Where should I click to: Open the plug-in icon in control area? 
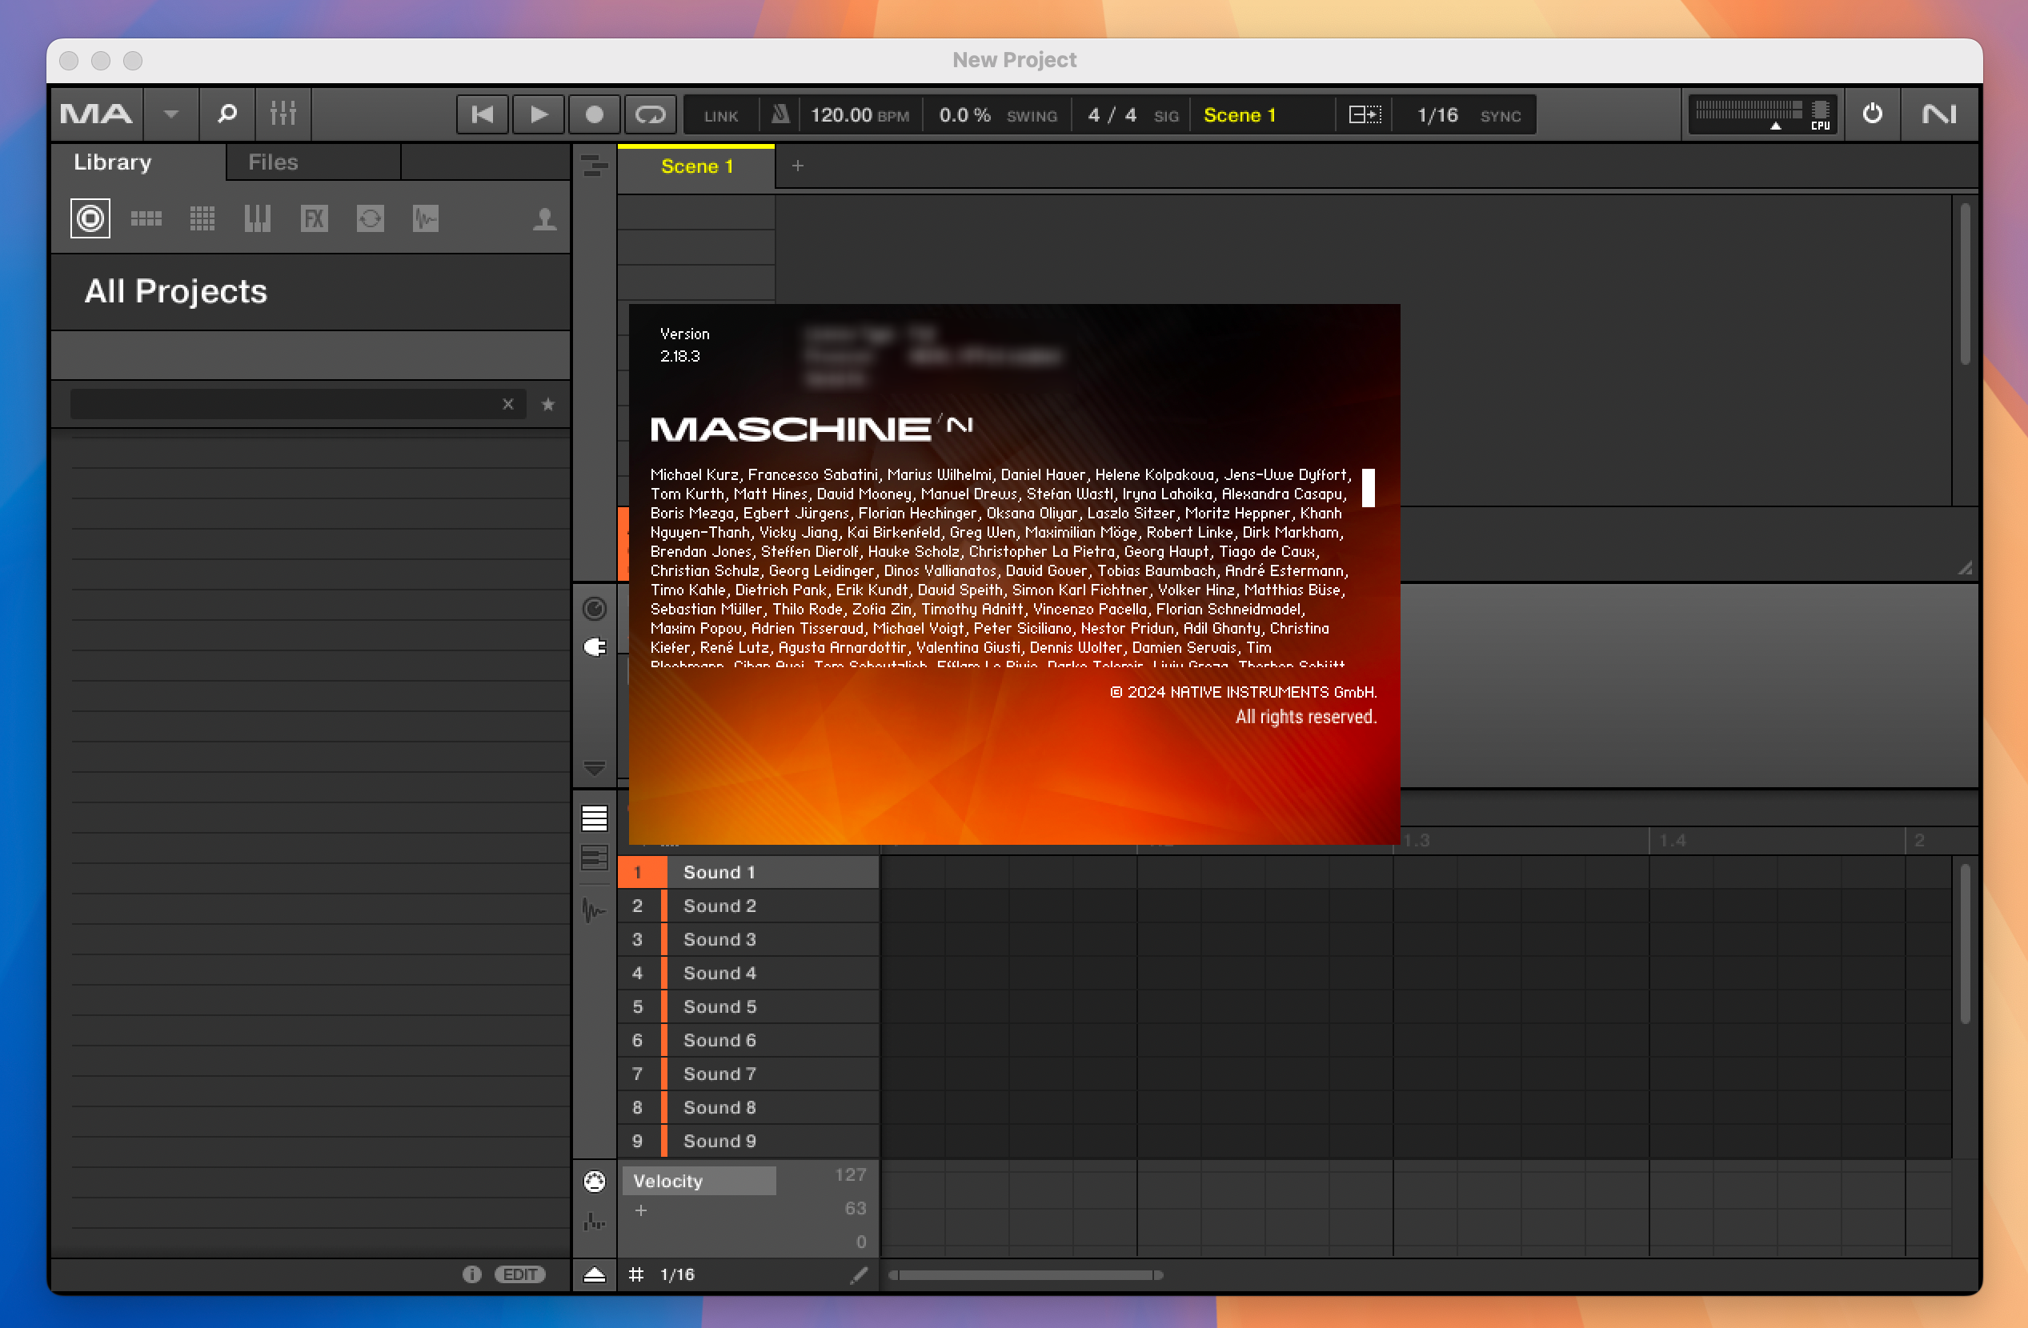pyautogui.click(x=594, y=647)
